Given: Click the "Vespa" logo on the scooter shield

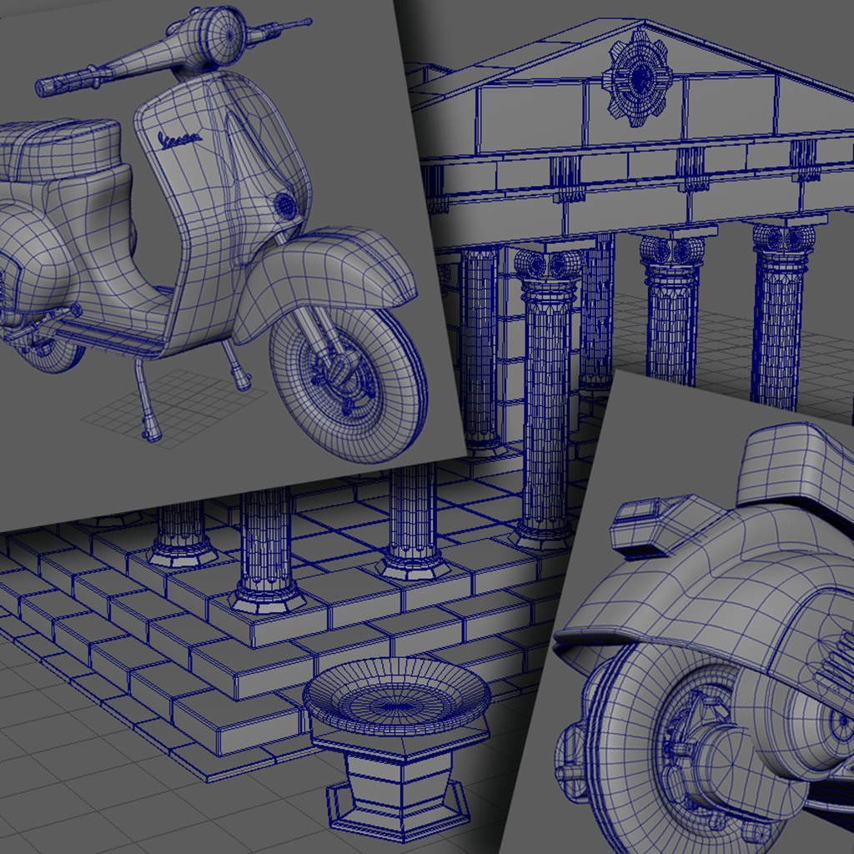Looking at the screenshot, I should point(179,139).
